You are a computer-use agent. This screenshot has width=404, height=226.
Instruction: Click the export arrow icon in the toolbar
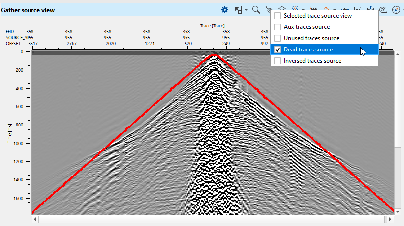pyautogui.click(x=370, y=9)
